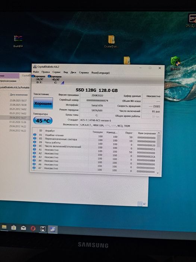The image size is (196, 262).
Task: Click the 81 раз power-on count field
Action: pyautogui.click(x=151, y=111)
